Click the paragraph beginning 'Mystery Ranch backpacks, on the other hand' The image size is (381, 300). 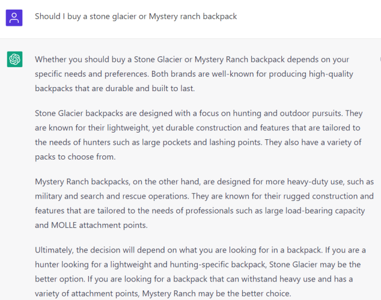pyautogui.click(x=204, y=203)
